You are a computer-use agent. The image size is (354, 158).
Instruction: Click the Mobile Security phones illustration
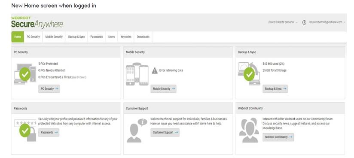(137, 74)
